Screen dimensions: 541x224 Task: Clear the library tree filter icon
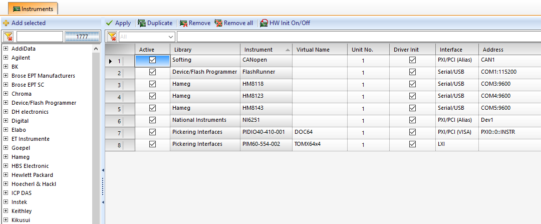(x=9, y=36)
